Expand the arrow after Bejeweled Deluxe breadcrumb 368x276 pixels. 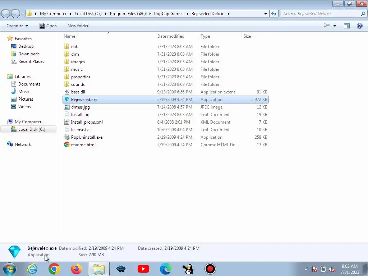pos(228,14)
